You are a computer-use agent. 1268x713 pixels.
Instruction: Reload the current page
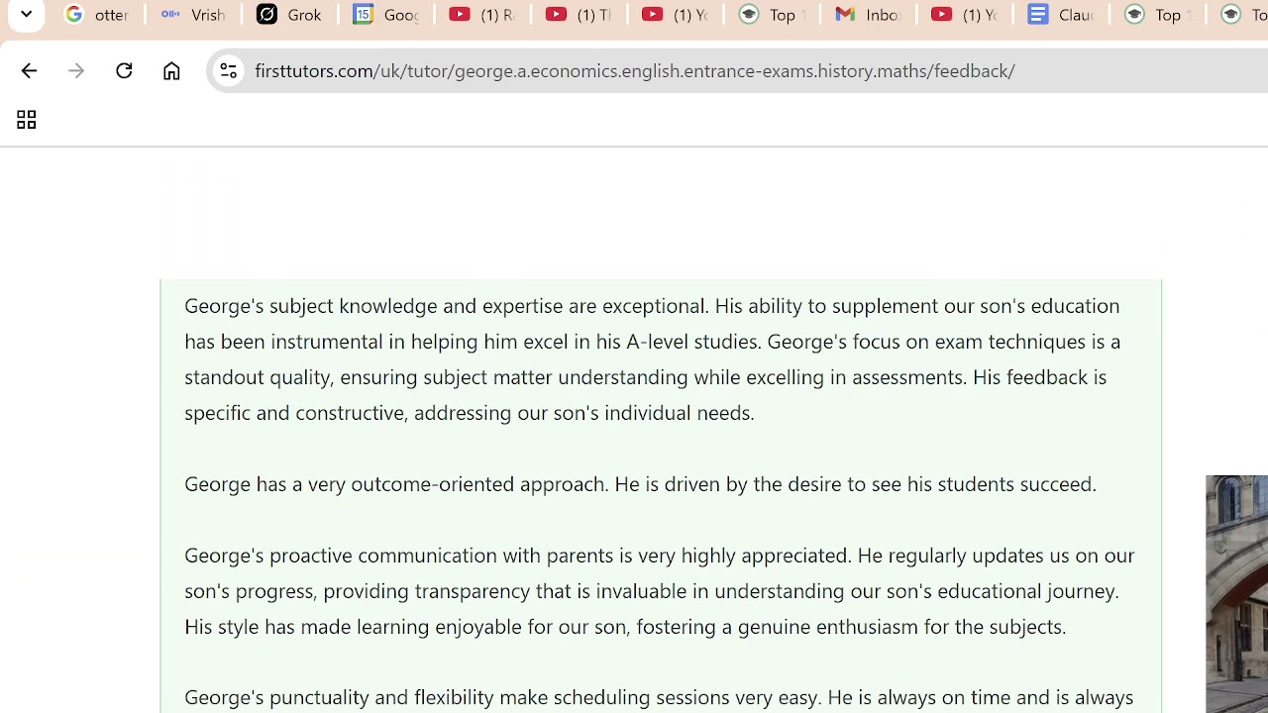point(124,70)
